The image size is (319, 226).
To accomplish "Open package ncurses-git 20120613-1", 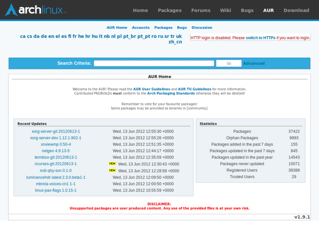I will click(x=56, y=164).
